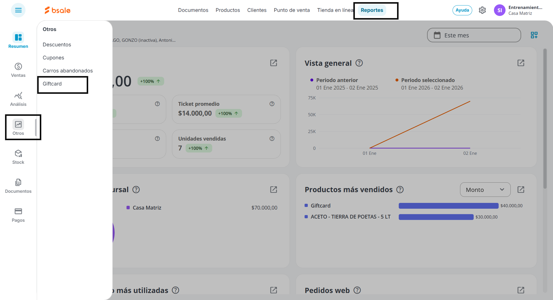Click the 01 Ene chart axis label
The image size is (553, 300).
point(369,153)
